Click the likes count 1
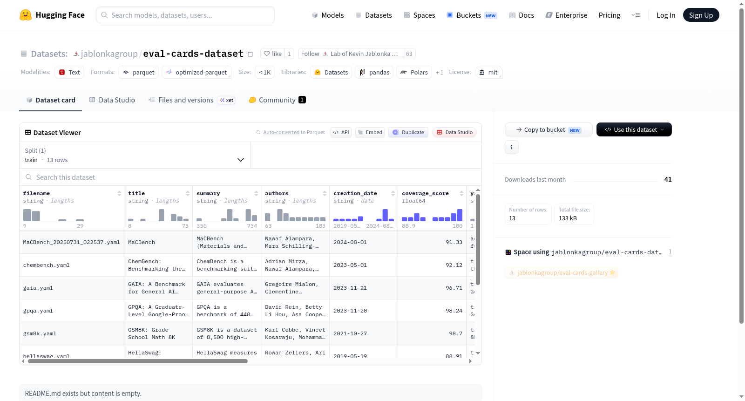The image size is (745, 401). point(289,54)
